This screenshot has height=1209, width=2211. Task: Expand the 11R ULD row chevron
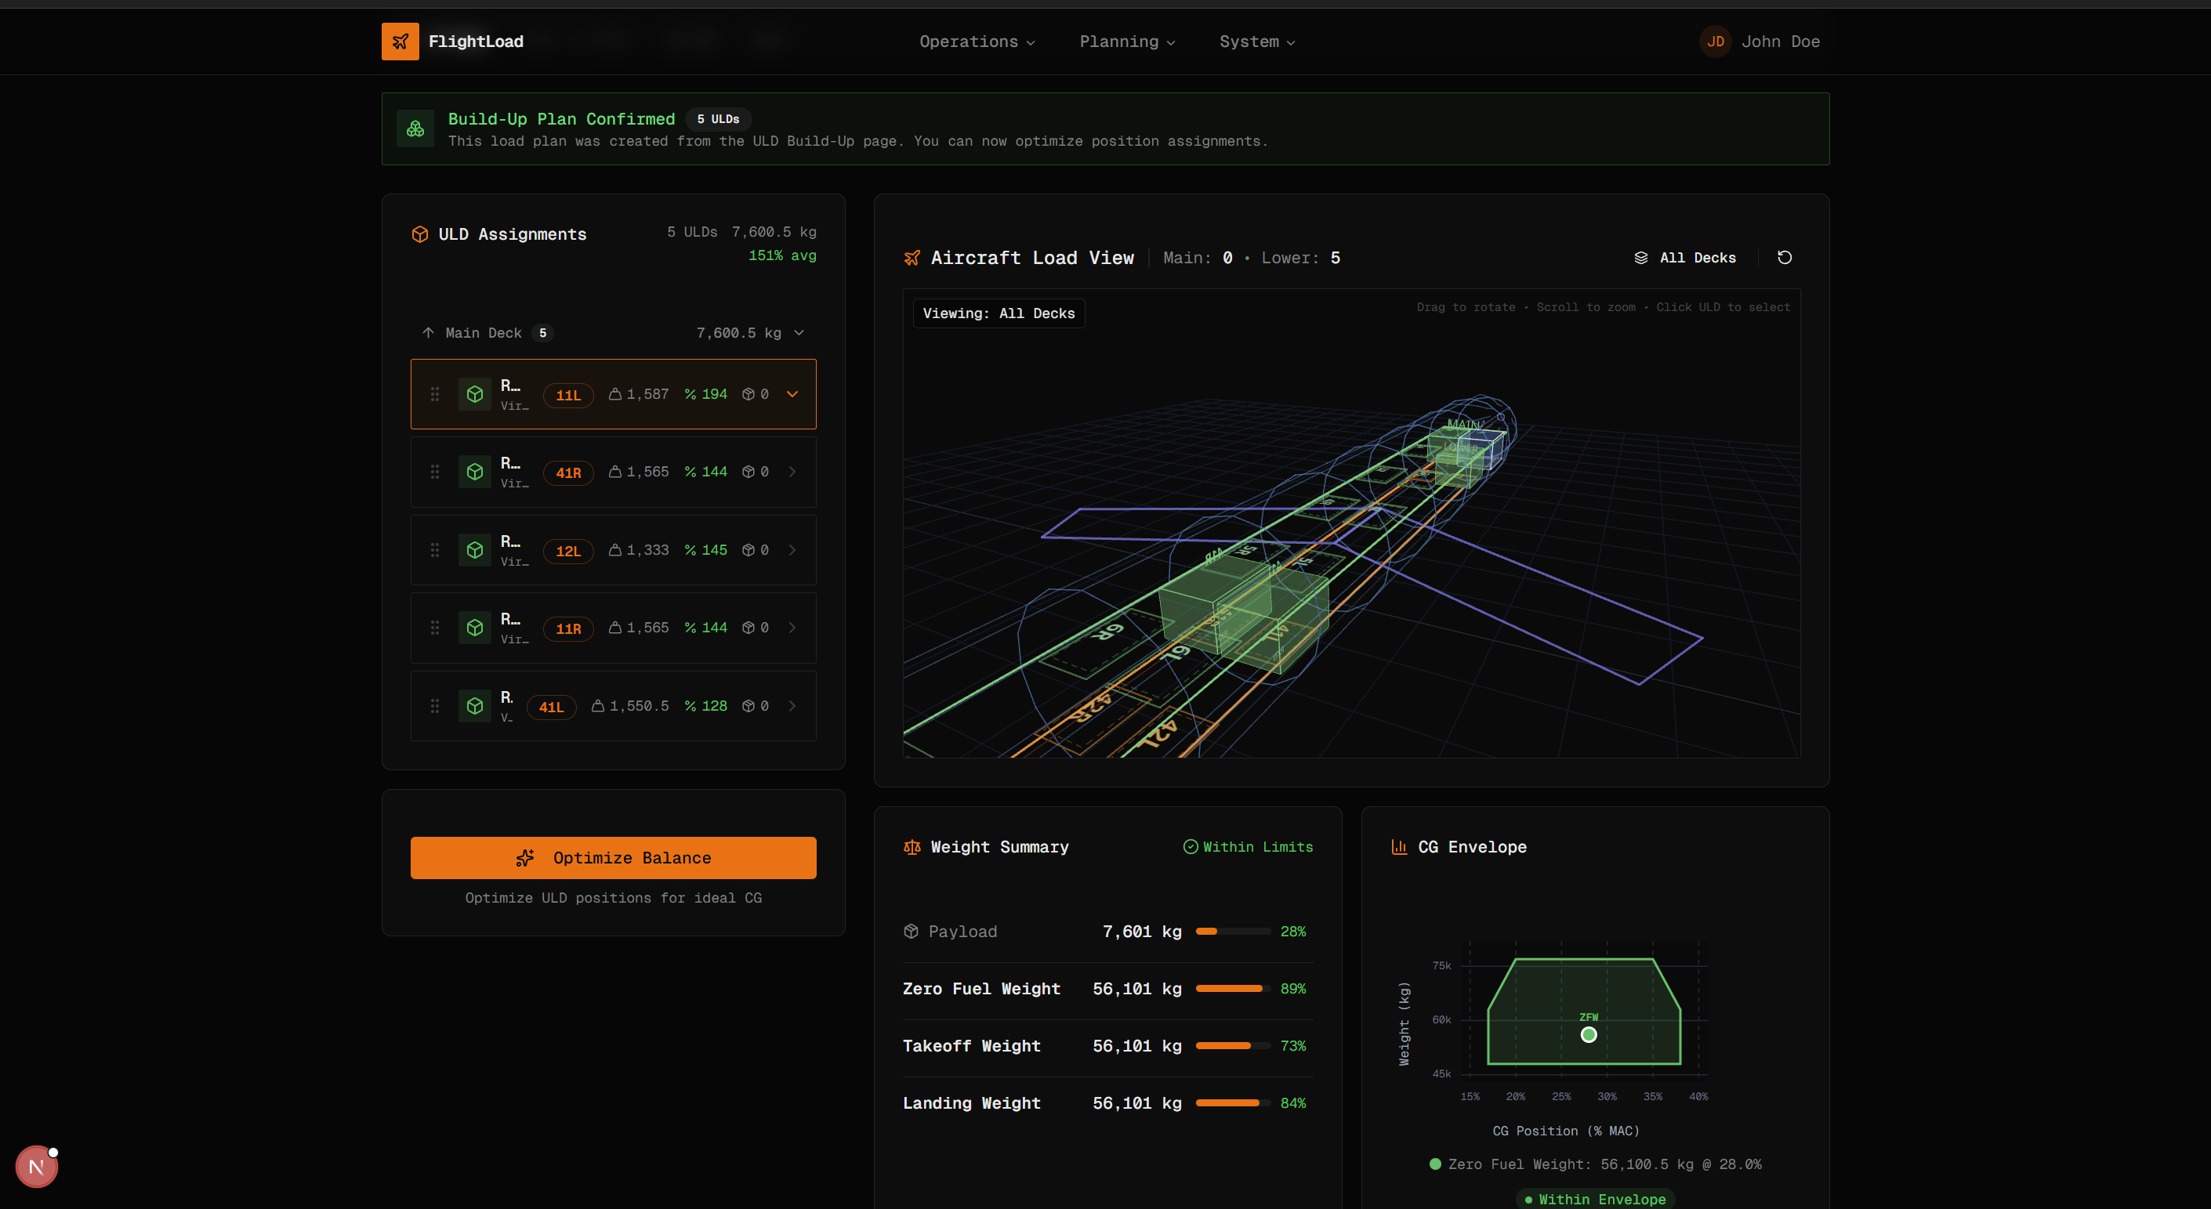[792, 628]
